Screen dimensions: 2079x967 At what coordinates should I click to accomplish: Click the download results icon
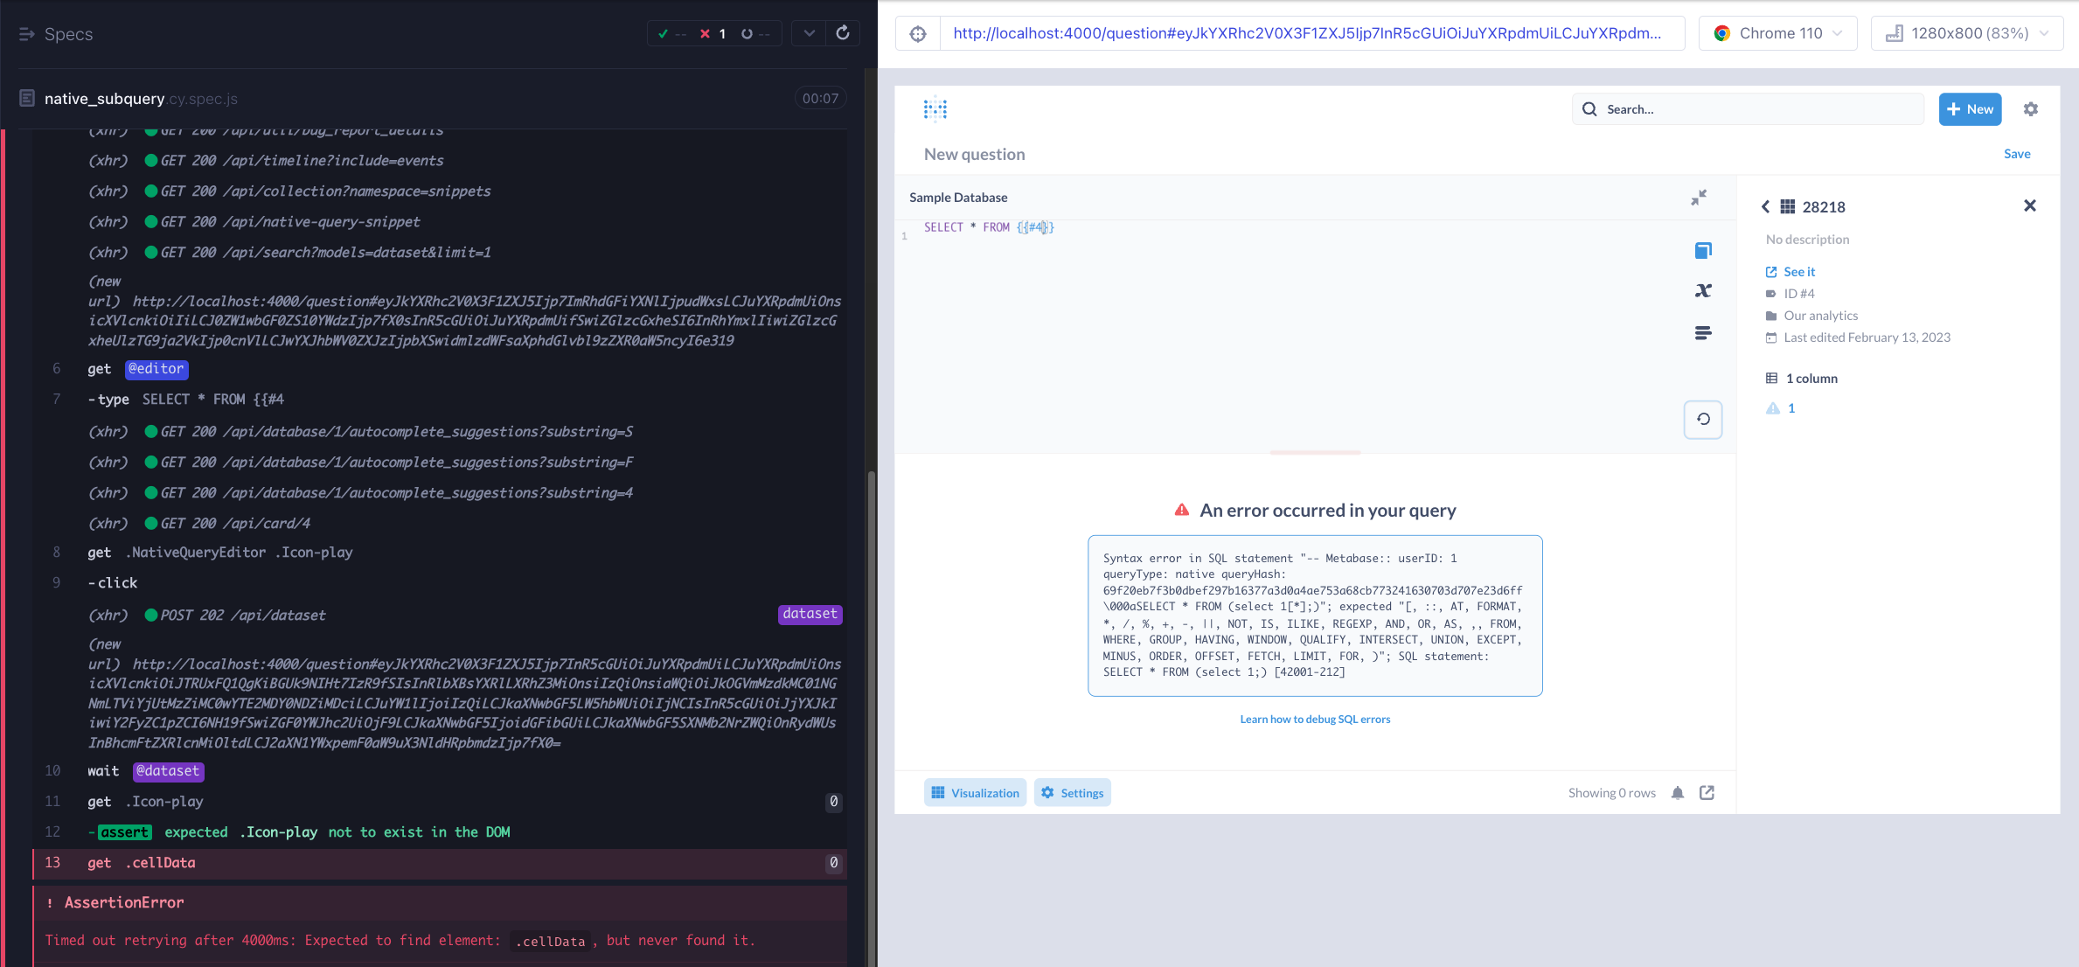click(1707, 793)
